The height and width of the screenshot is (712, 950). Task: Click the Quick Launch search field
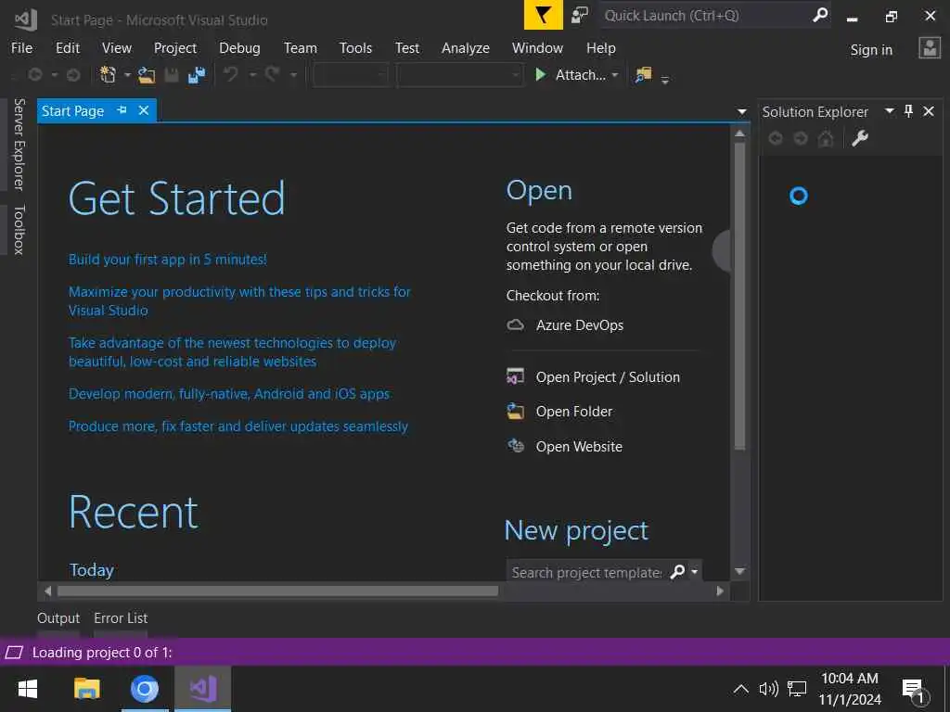(706, 15)
